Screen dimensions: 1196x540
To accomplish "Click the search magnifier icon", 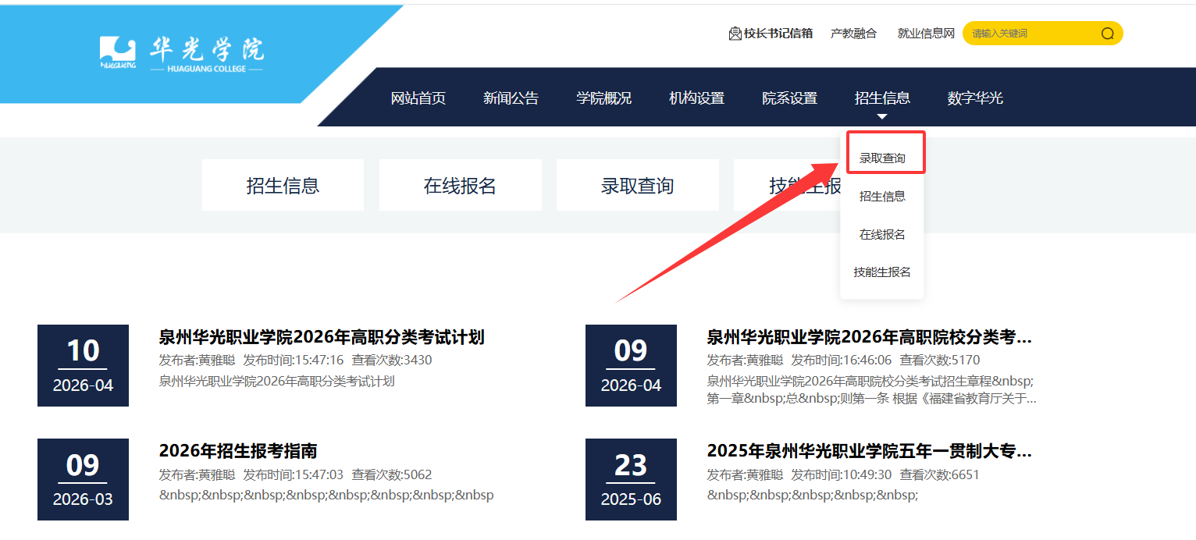I will 1107,34.
